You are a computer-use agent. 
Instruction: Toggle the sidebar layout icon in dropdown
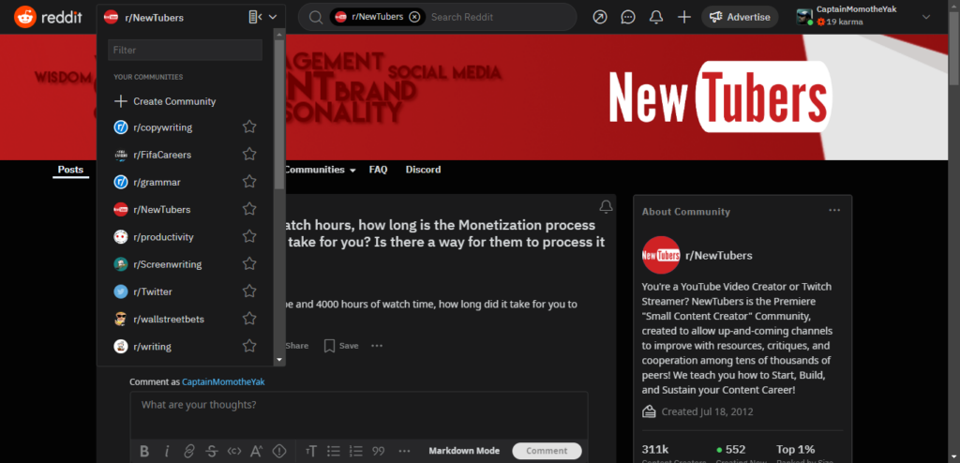point(255,17)
